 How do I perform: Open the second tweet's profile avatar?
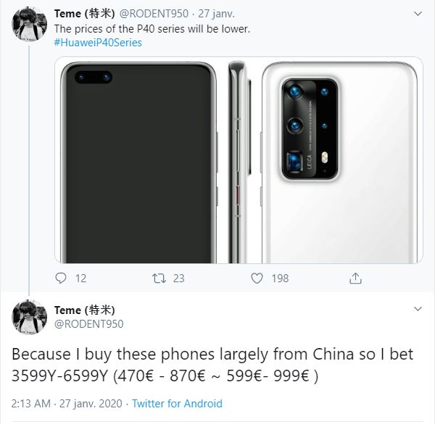tap(29, 317)
